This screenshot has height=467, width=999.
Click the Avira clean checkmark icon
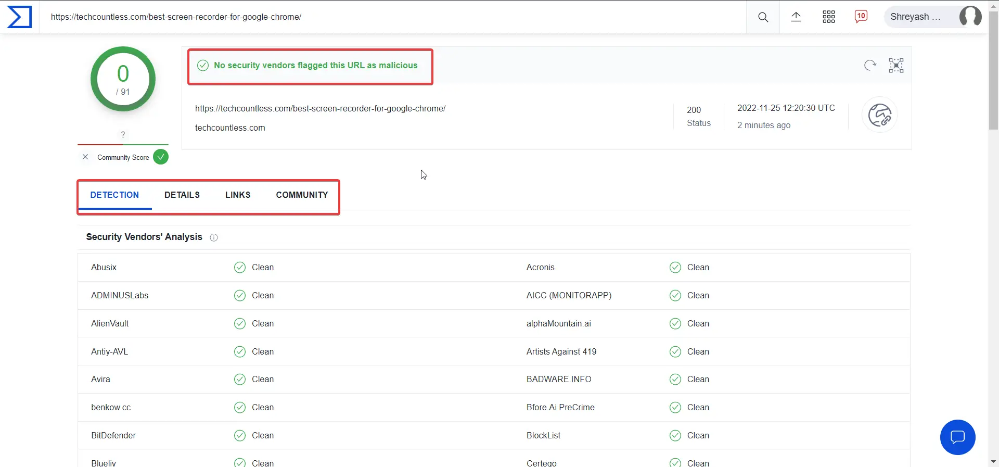click(239, 379)
